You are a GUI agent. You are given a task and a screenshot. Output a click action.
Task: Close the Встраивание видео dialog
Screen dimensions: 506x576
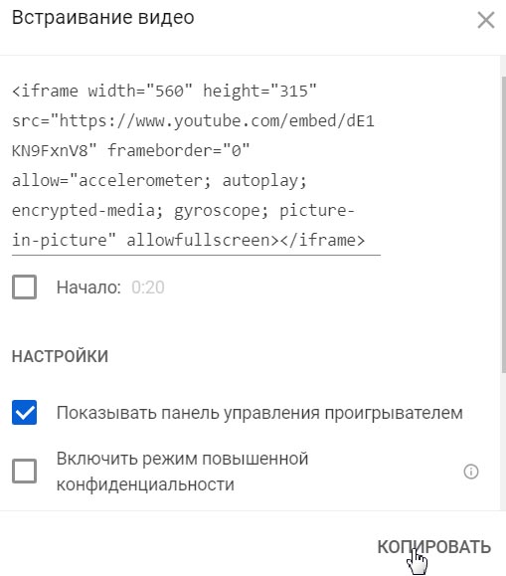pos(486,20)
